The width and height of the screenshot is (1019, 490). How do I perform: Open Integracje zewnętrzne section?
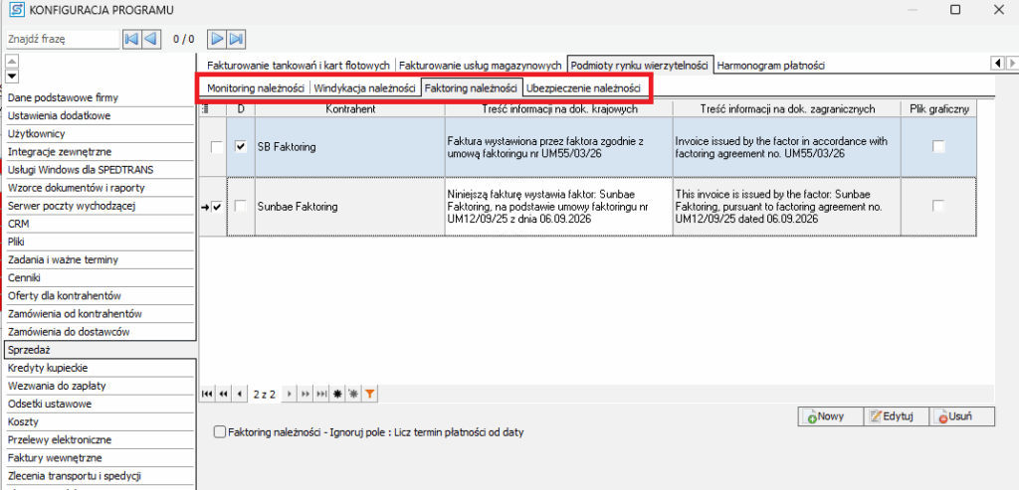point(100,152)
